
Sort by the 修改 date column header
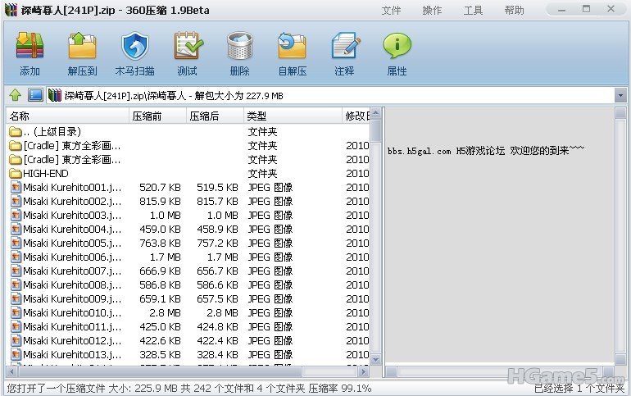point(356,116)
